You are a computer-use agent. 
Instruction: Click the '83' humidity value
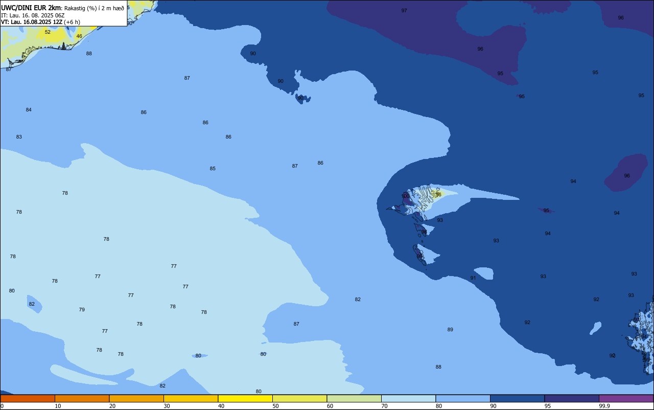point(19,137)
